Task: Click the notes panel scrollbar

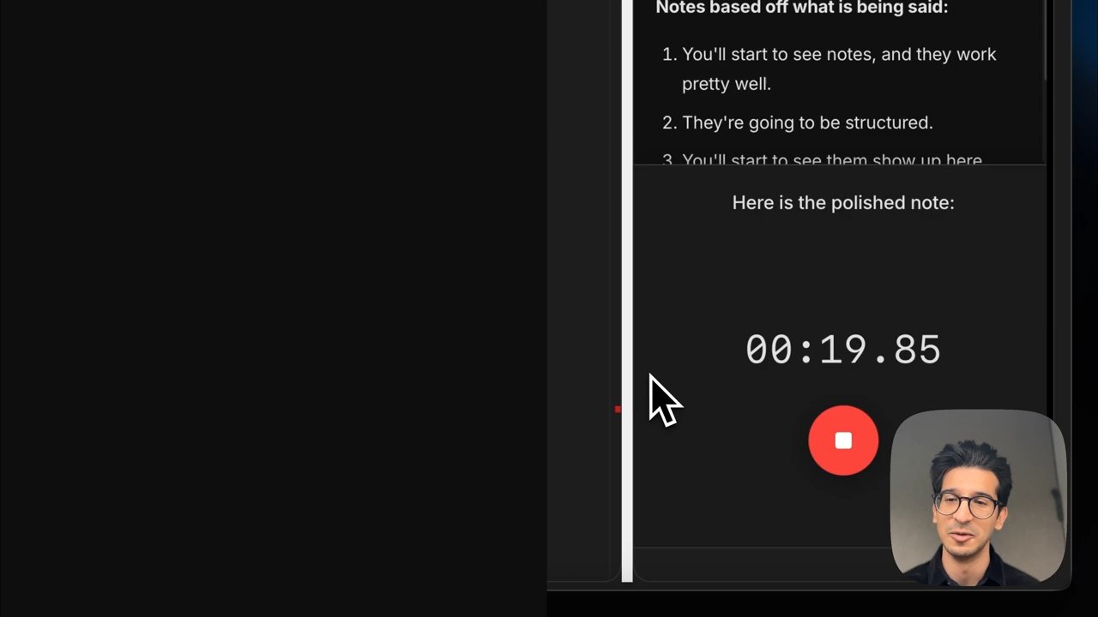Action: (1046, 41)
